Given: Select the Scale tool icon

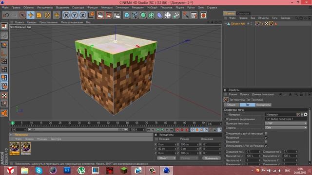Looking at the screenshot, I should coord(39,15).
